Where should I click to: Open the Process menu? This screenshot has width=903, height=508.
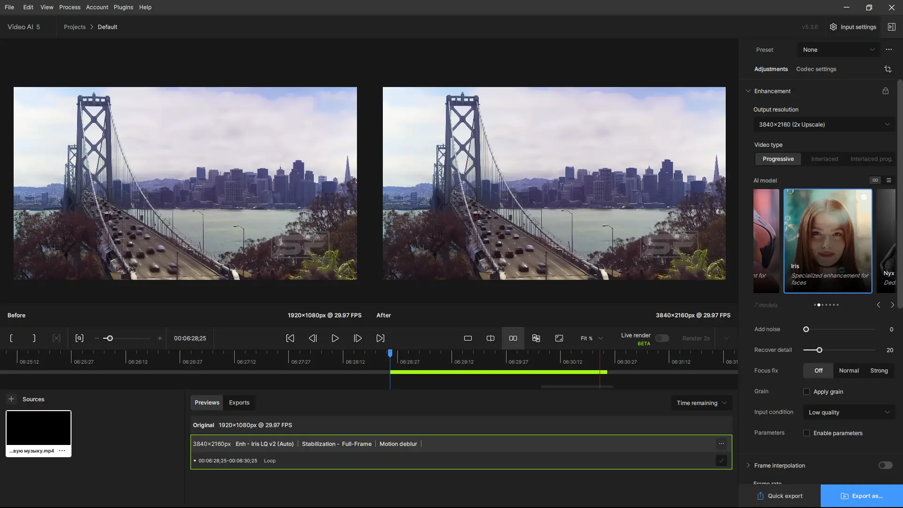(x=70, y=7)
